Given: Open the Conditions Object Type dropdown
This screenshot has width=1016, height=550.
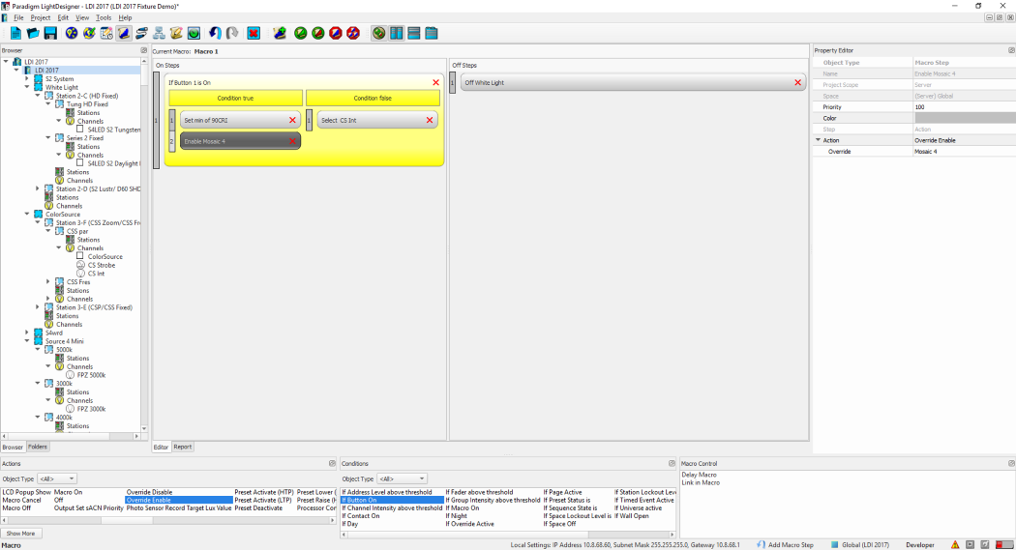Looking at the screenshot, I should [401, 478].
